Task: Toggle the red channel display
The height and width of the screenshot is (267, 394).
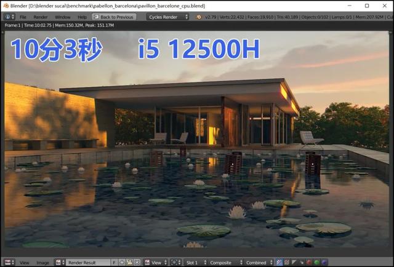Action: (309, 263)
